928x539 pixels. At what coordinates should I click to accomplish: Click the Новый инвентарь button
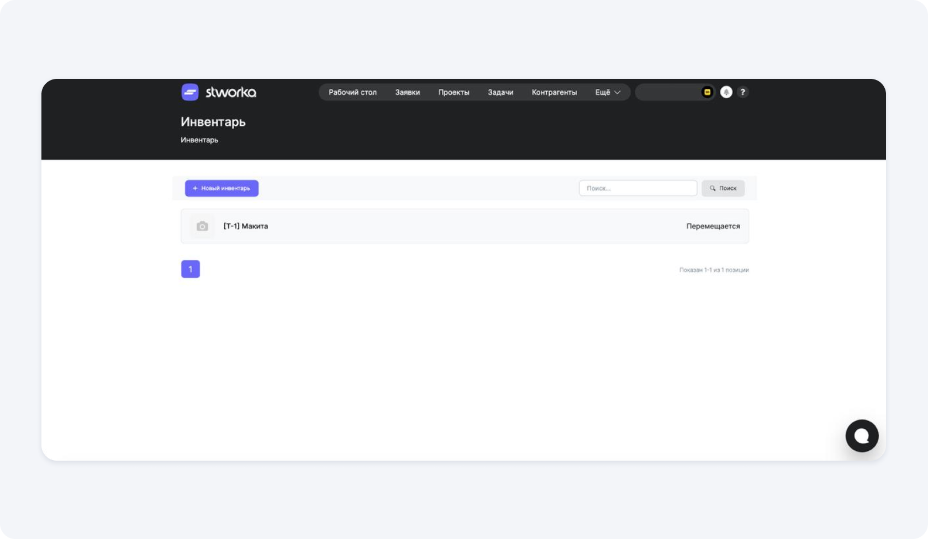tap(222, 188)
